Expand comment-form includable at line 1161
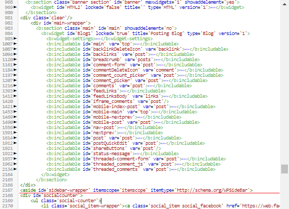Screen dimensions: 289x209 [x=15, y=65]
